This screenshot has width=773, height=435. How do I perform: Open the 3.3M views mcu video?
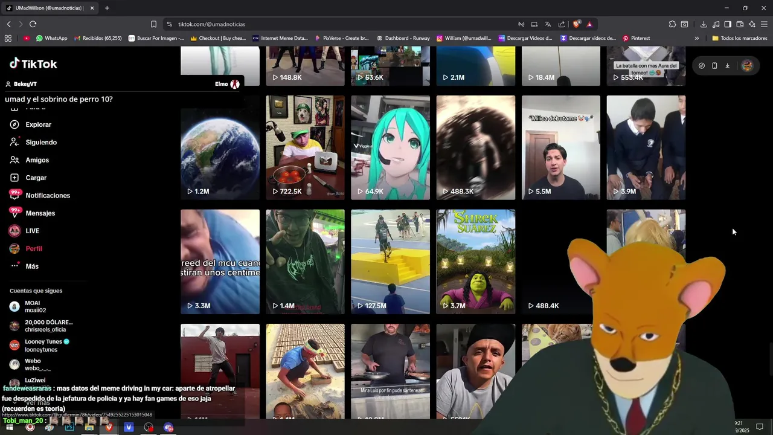coord(220,262)
